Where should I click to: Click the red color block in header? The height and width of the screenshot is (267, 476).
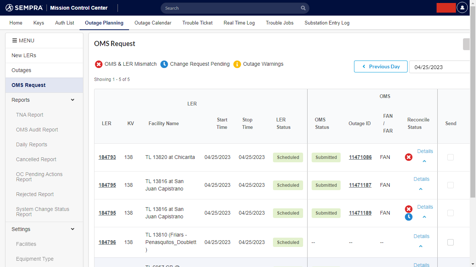(446, 8)
